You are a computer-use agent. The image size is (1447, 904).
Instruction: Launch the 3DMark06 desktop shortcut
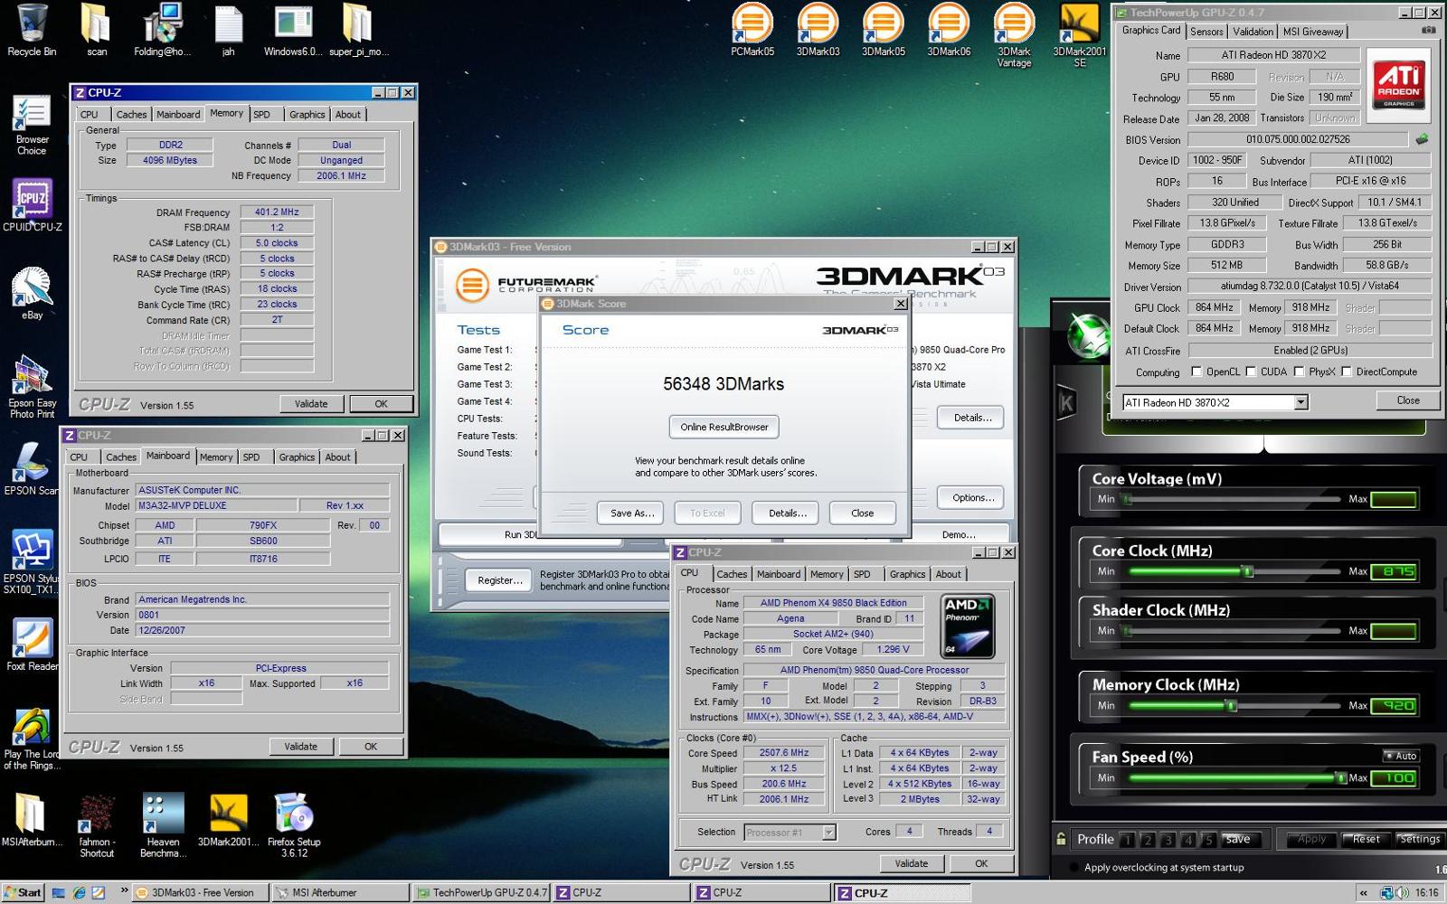click(949, 30)
